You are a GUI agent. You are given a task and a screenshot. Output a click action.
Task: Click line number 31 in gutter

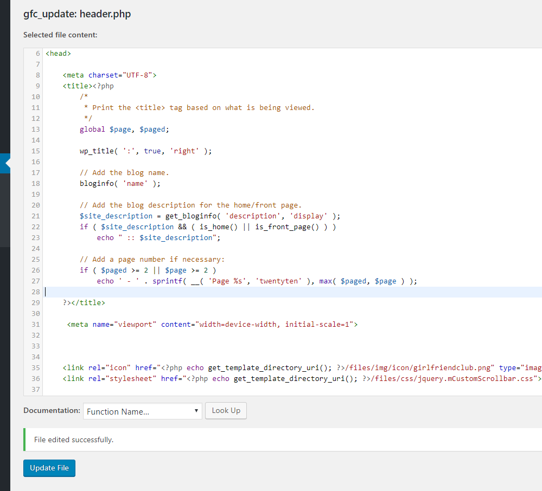(36, 325)
